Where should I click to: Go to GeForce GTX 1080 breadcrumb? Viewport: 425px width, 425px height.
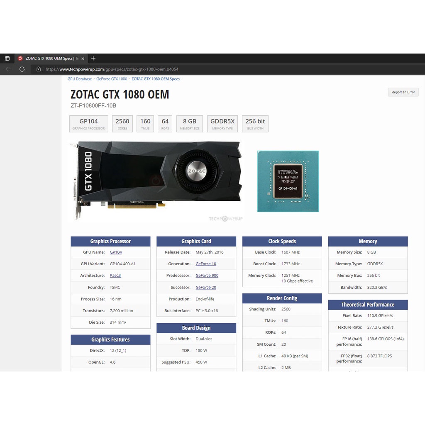click(x=112, y=79)
